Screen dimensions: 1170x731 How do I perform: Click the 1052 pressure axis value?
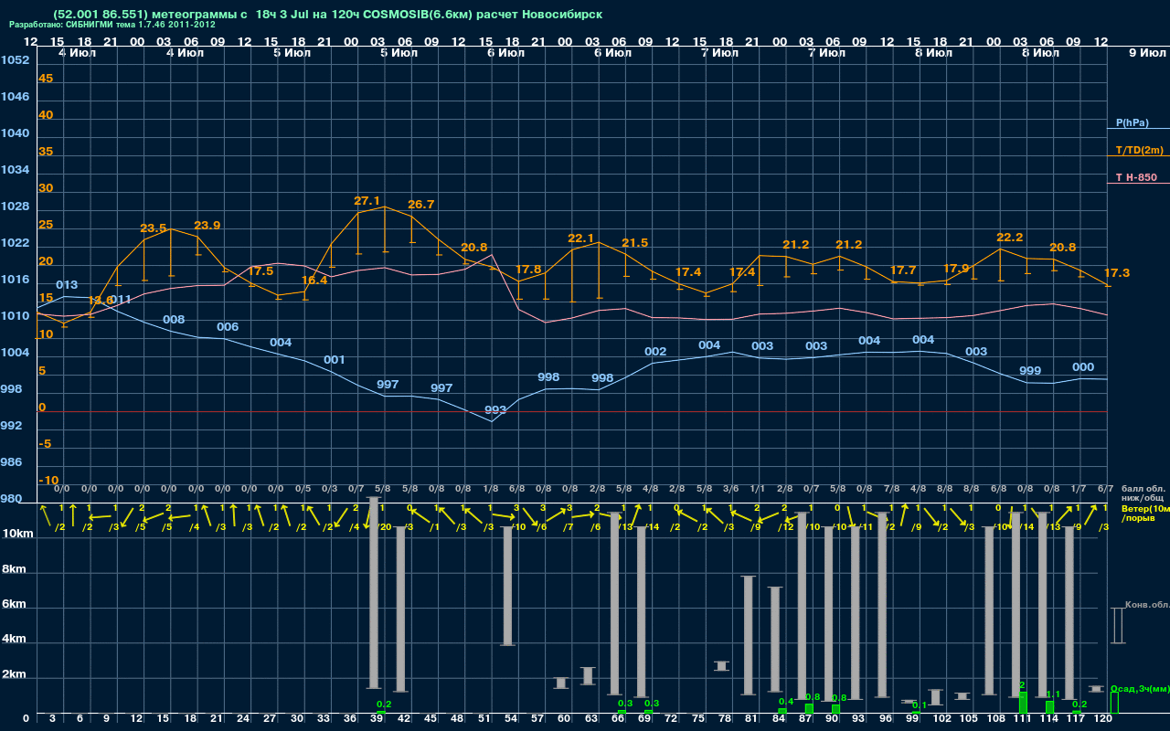pos(15,60)
